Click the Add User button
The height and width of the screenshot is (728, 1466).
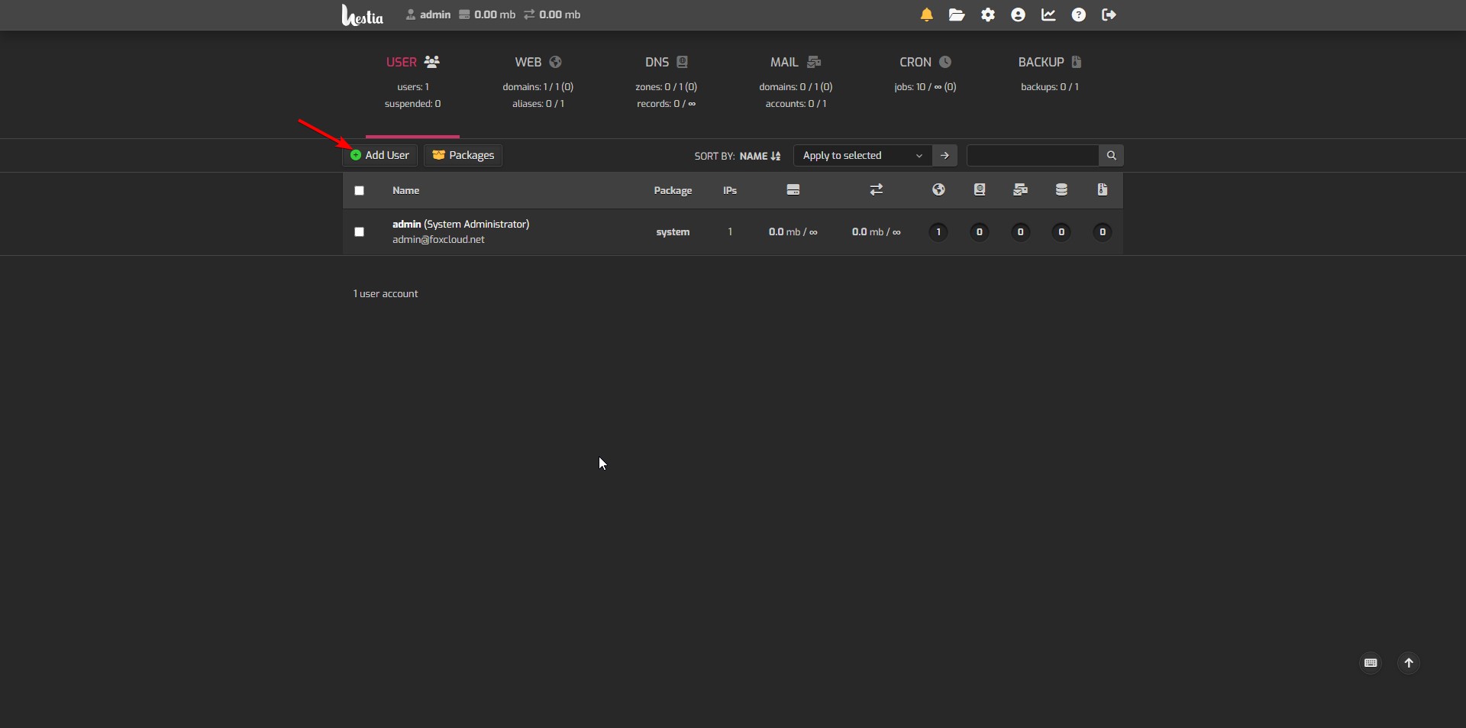coord(379,156)
